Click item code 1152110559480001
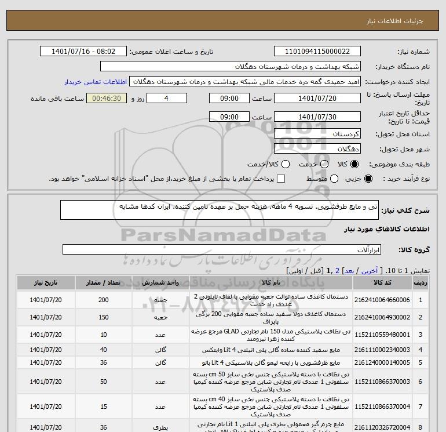 pyautogui.click(x=382, y=335)
